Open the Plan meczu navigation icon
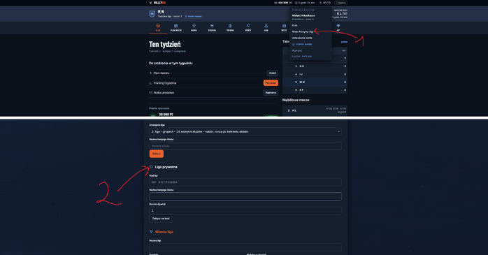 point(176,26)
